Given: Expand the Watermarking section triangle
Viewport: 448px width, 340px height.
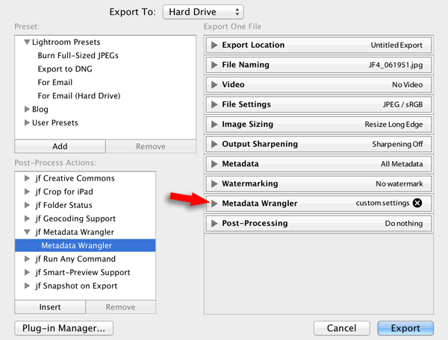Looking at the screenshot, I should [x=214, y=183].
